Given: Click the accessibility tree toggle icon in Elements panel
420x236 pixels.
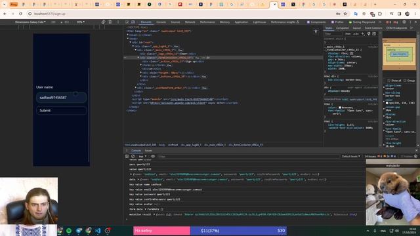Looking at the screenshot, I should point(316,31).
